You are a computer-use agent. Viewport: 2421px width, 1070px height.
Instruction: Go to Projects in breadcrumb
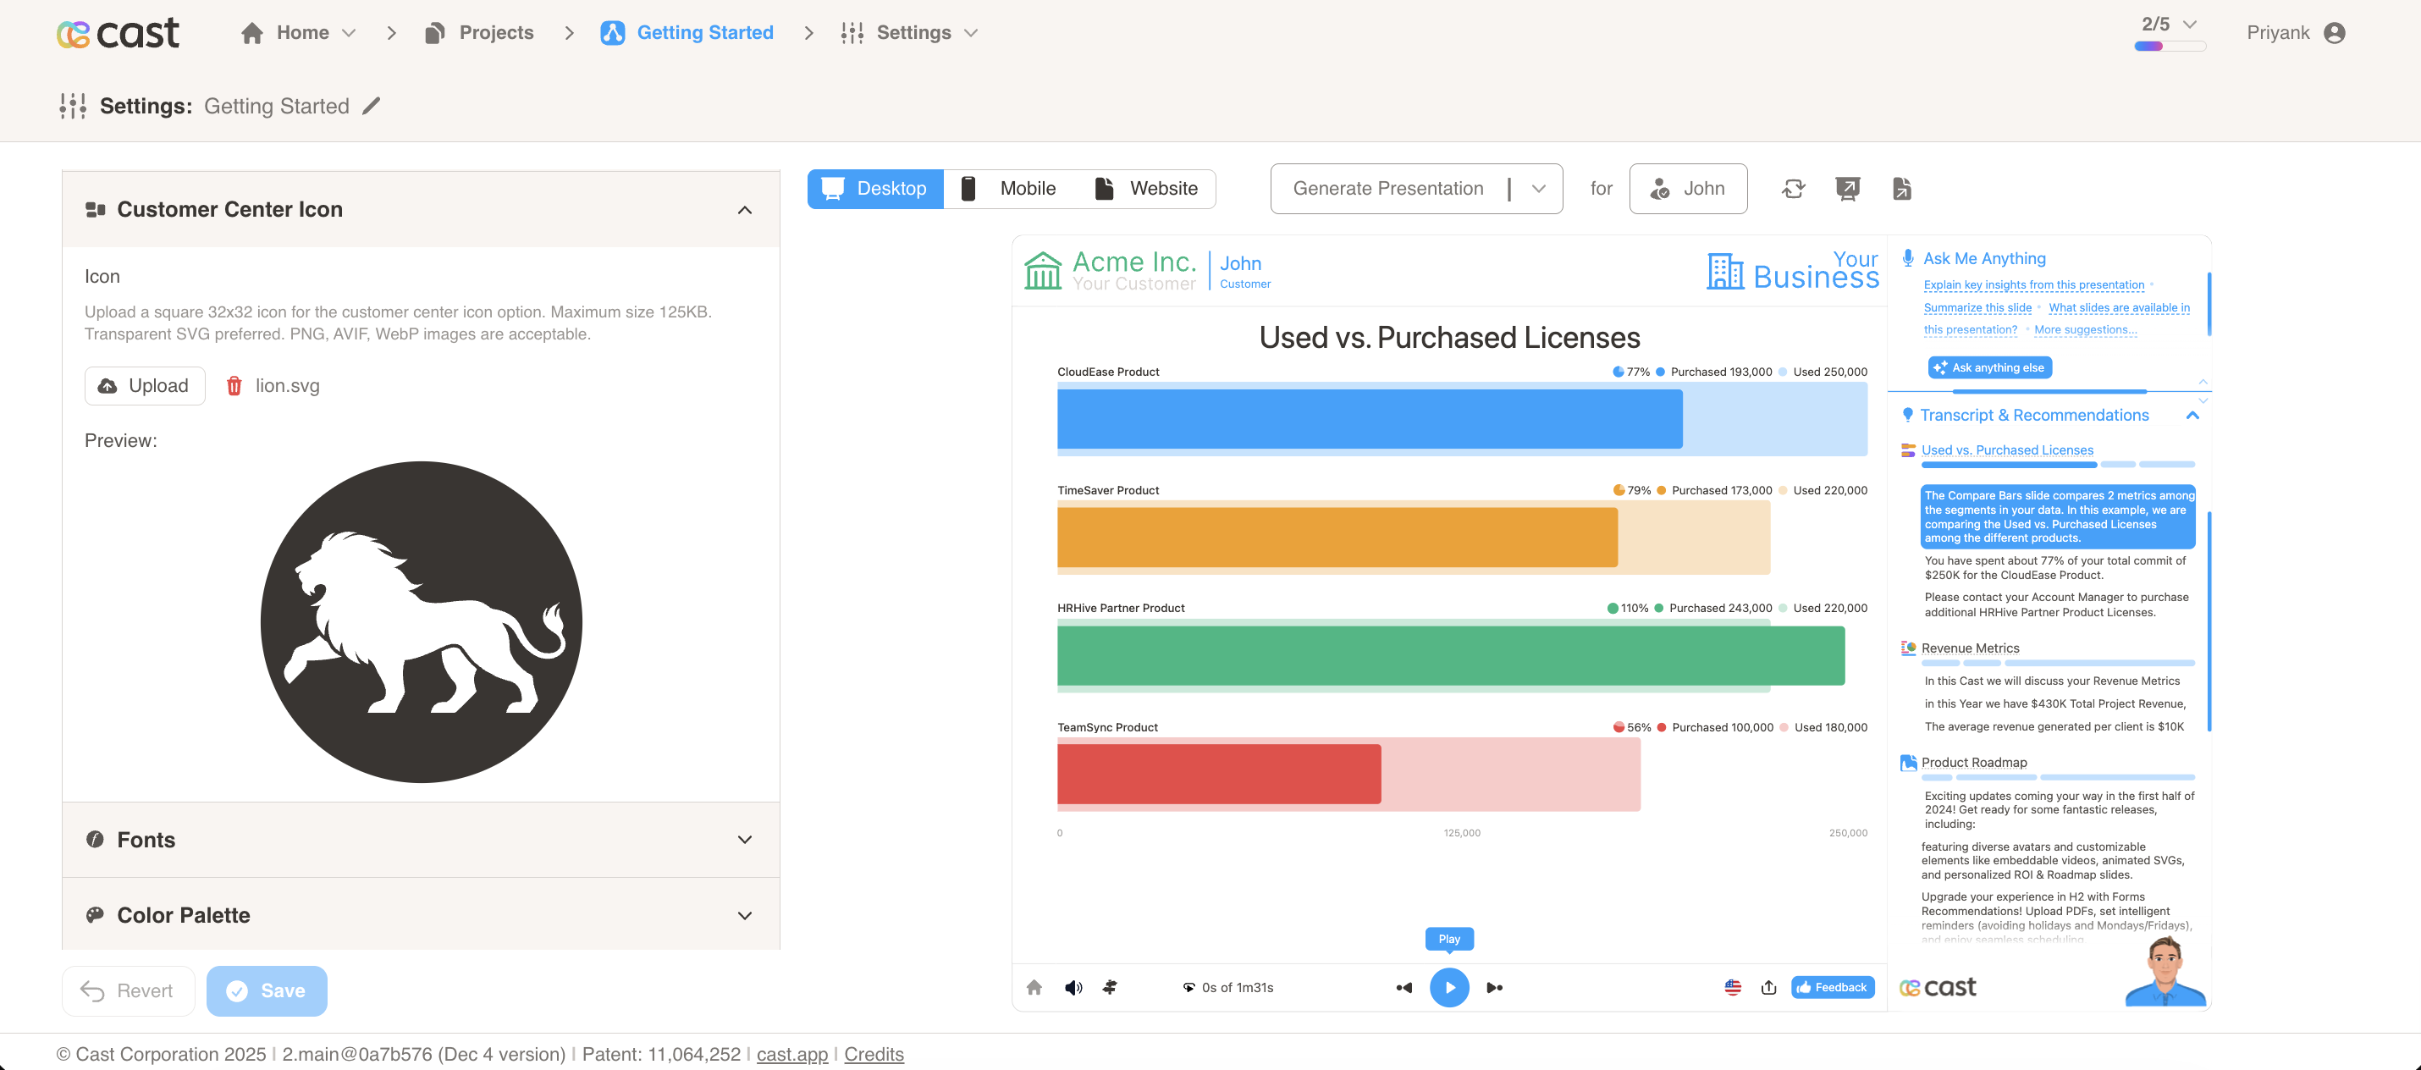pos(479,33)
